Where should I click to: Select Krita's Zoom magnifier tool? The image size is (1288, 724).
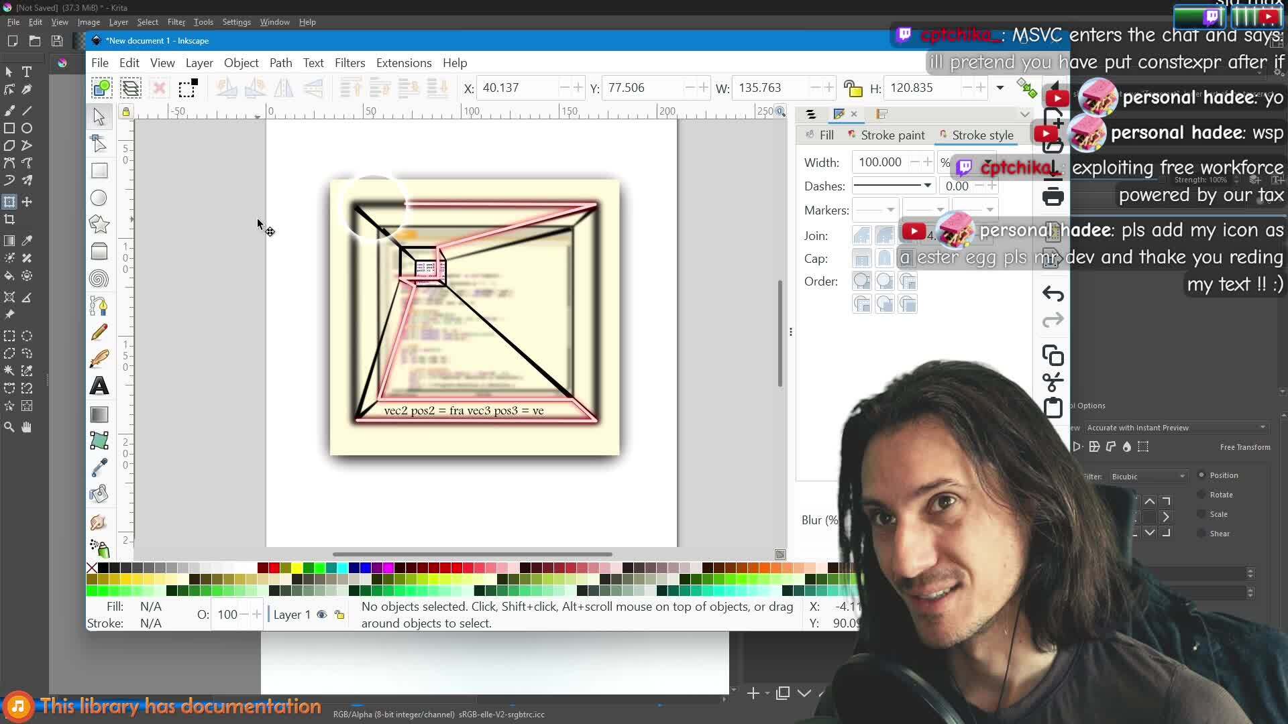[x=9, y=427]
